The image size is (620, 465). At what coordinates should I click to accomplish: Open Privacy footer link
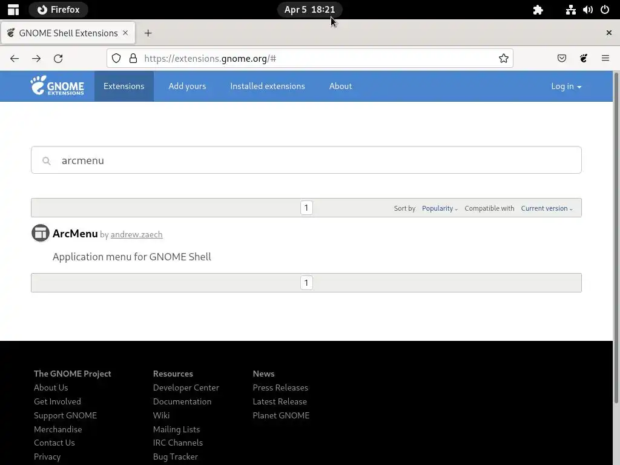(47, 457)
